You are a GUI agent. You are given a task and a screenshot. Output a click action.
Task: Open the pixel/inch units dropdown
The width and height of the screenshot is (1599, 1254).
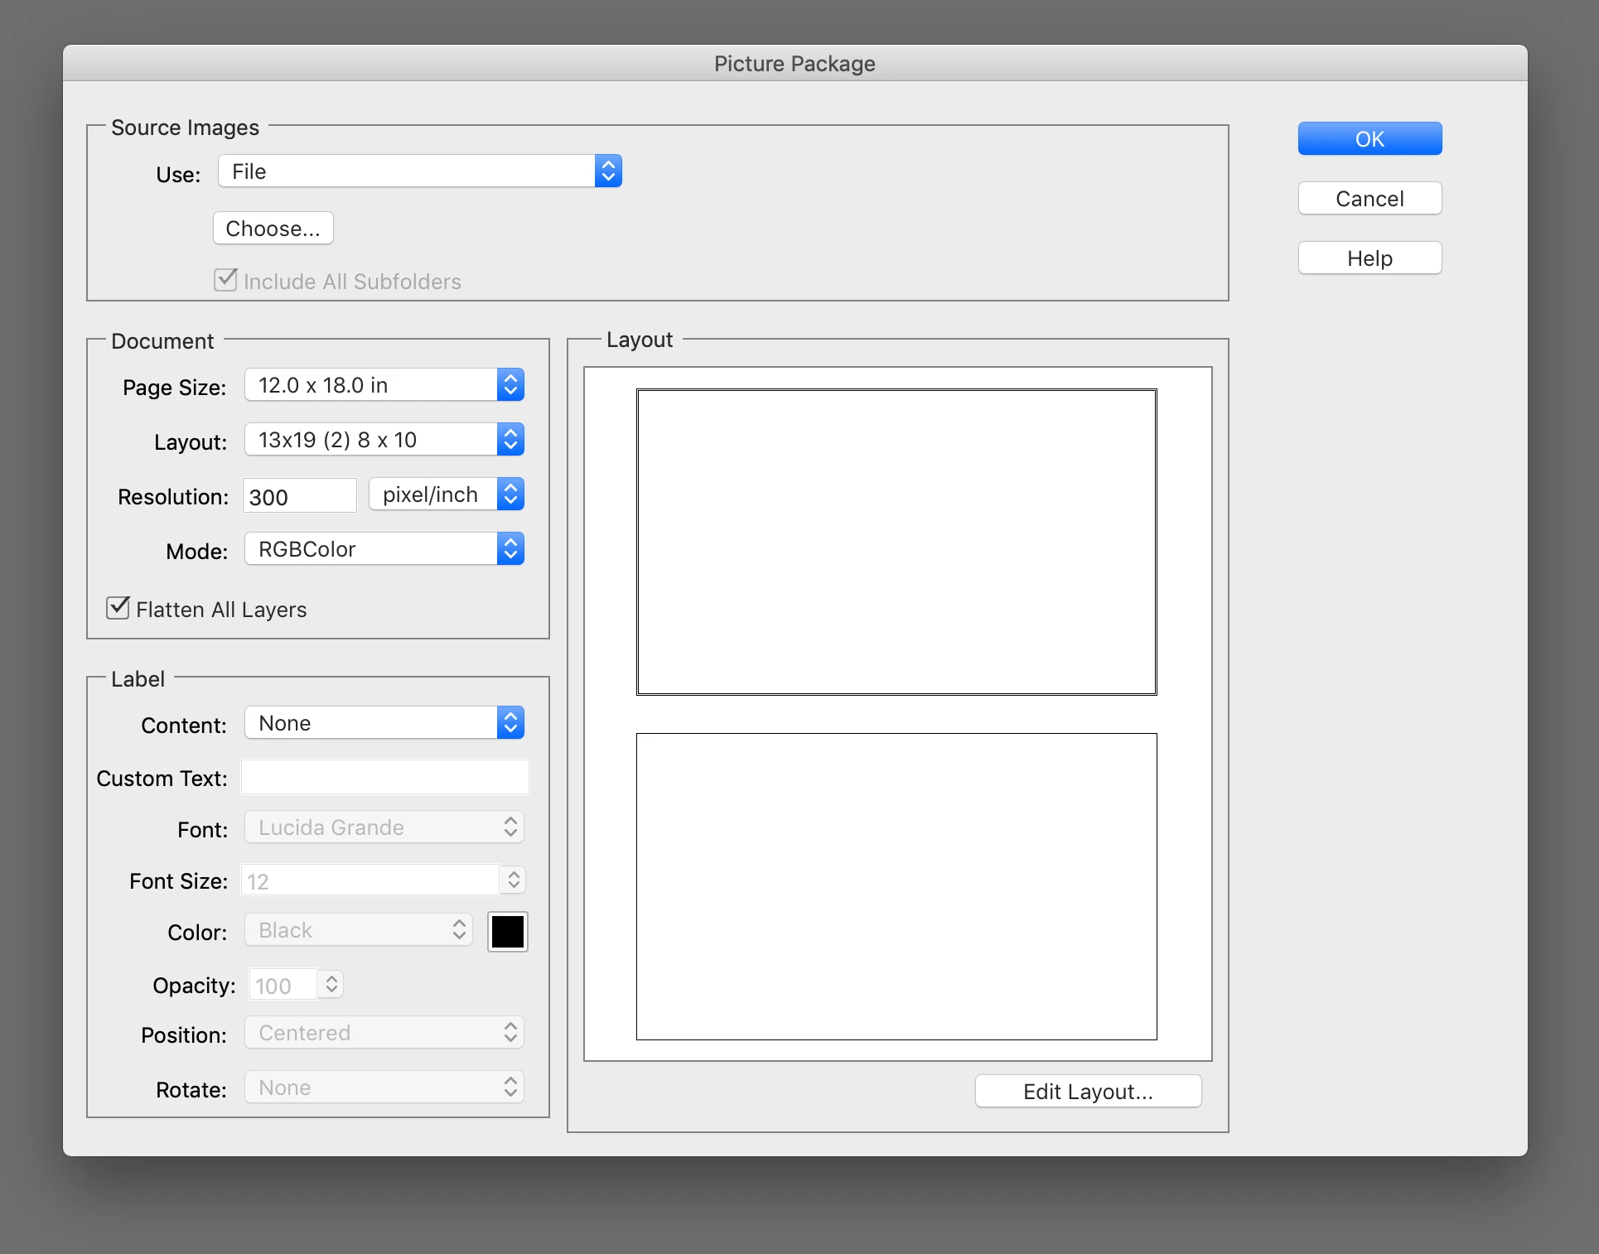coord(446,494)
